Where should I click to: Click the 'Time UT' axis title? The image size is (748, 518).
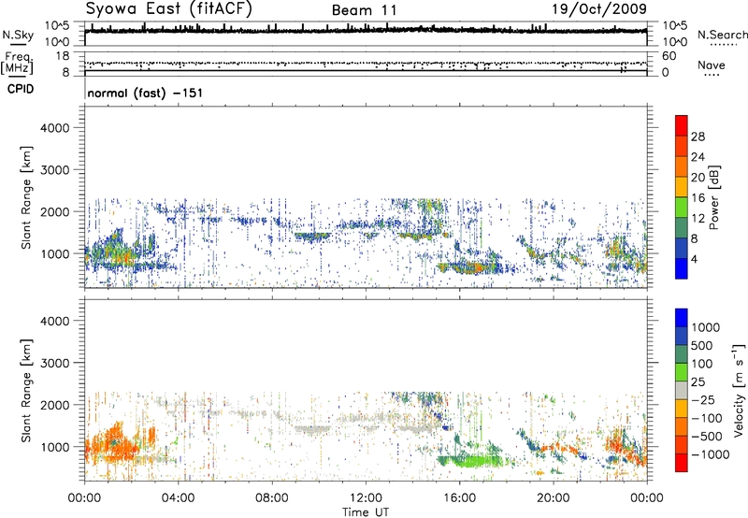(x=366, y=512)
